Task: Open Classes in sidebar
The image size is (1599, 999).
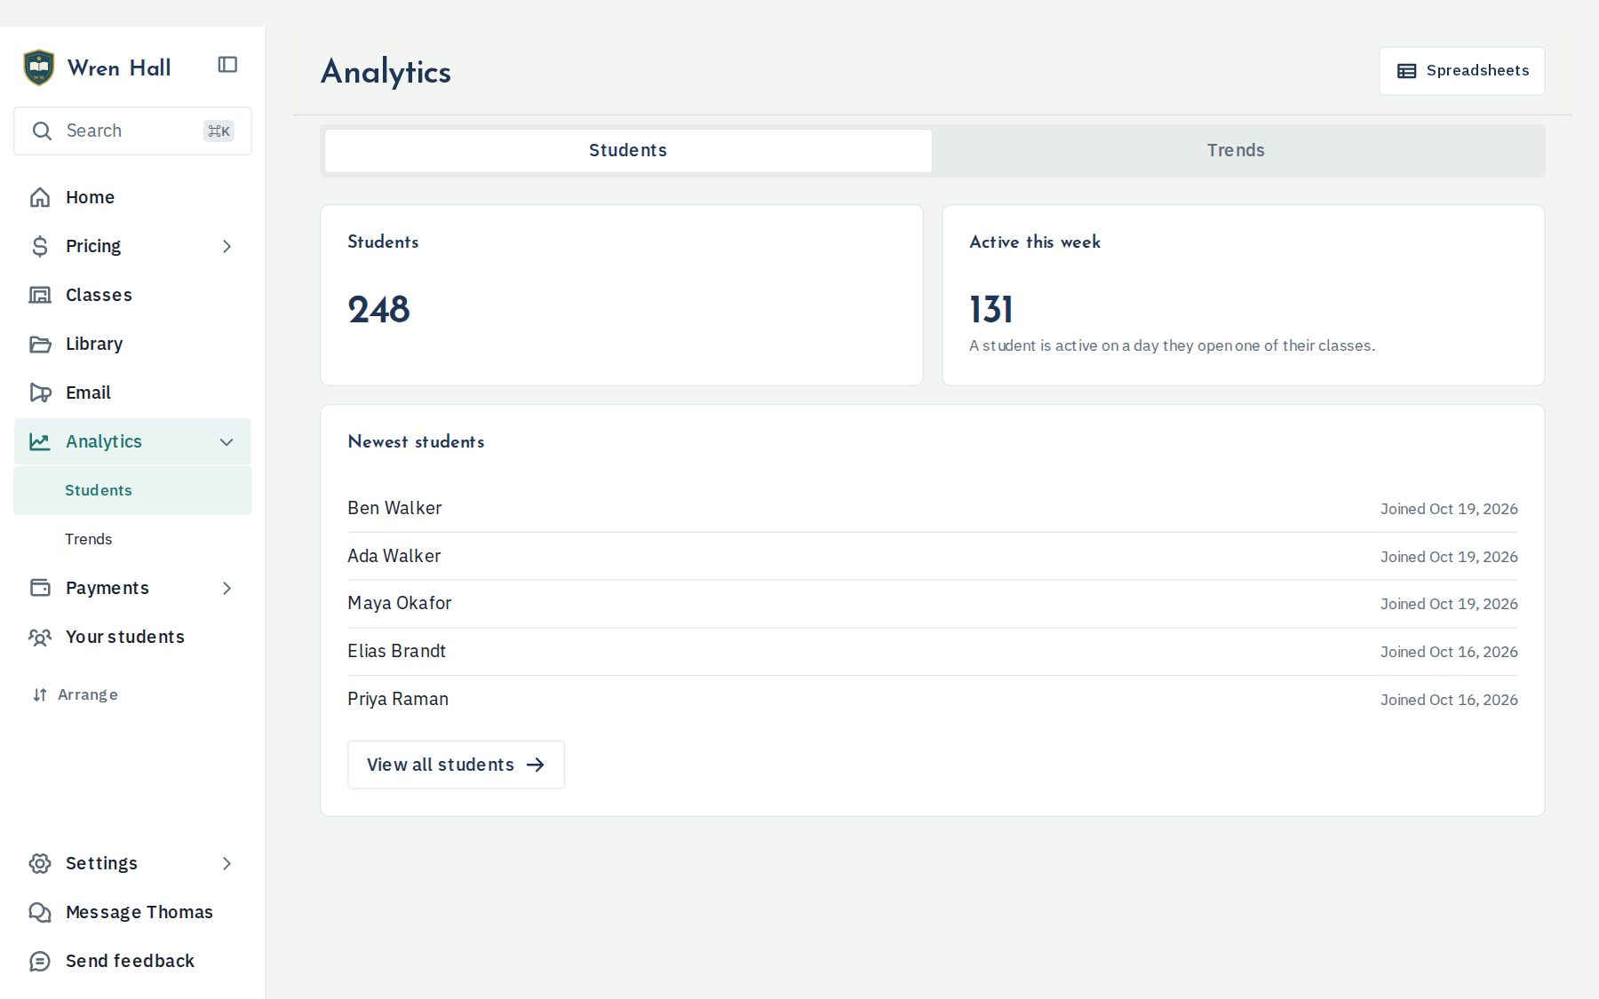Action: coord(132,295)
